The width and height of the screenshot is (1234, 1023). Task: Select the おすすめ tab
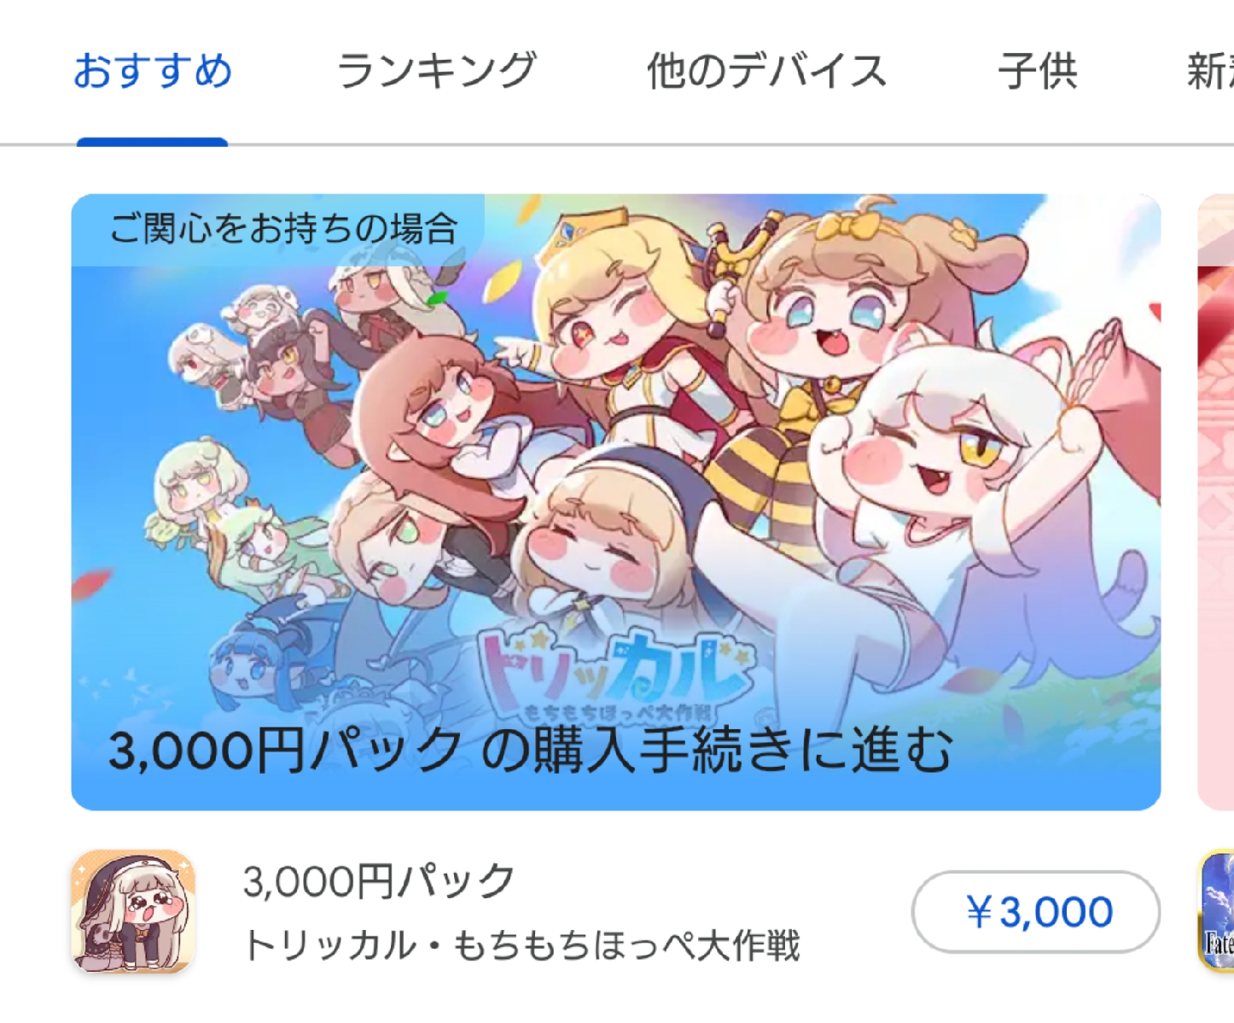[x=153, y=71]
